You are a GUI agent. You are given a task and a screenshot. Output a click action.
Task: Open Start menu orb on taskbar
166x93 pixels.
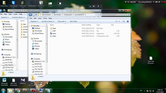(x=3, y=91)
